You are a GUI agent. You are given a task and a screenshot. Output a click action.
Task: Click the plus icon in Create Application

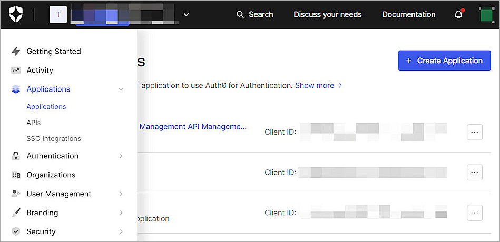[x=408, y=60]
